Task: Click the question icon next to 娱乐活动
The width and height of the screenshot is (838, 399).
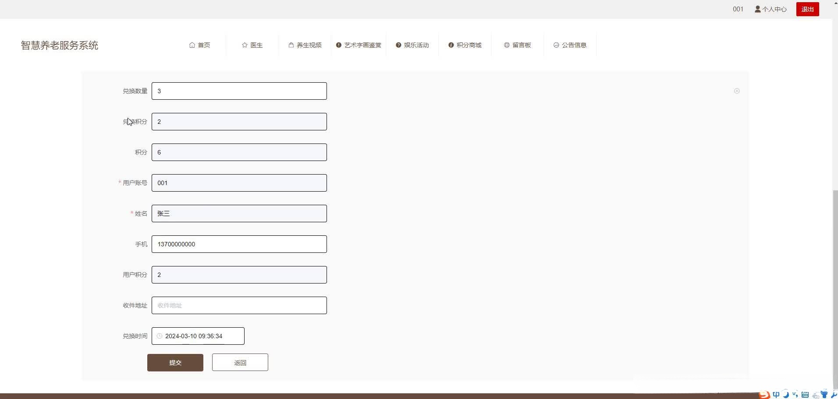Action: [x=398, y=45]
